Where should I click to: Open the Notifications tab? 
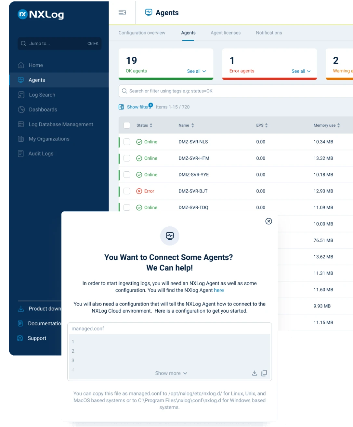click(x=268, y=33)
